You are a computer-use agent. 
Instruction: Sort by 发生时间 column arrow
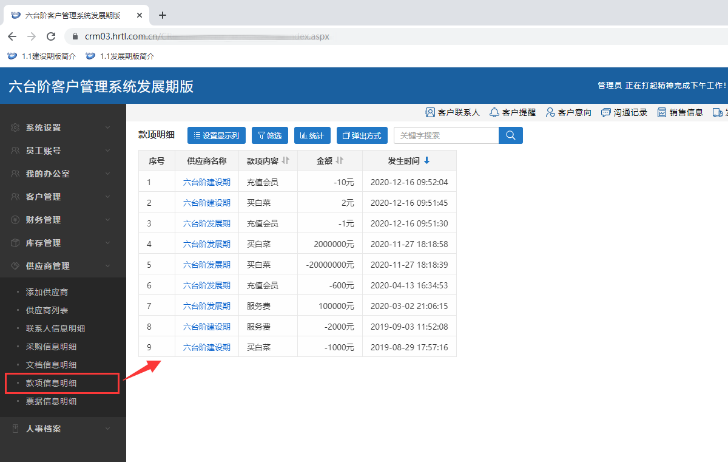point(426,161)
